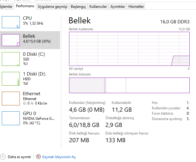Screen dimensions: 196x162
Task: Click the Bellek bileşimi composition bar
Action: click(x=129, y=85)
